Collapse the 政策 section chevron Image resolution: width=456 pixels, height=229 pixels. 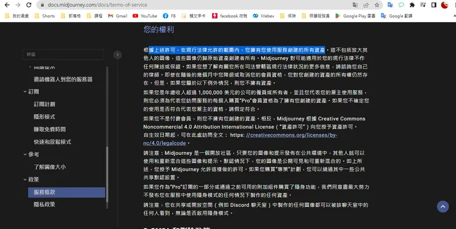click(x=25, y=180)
